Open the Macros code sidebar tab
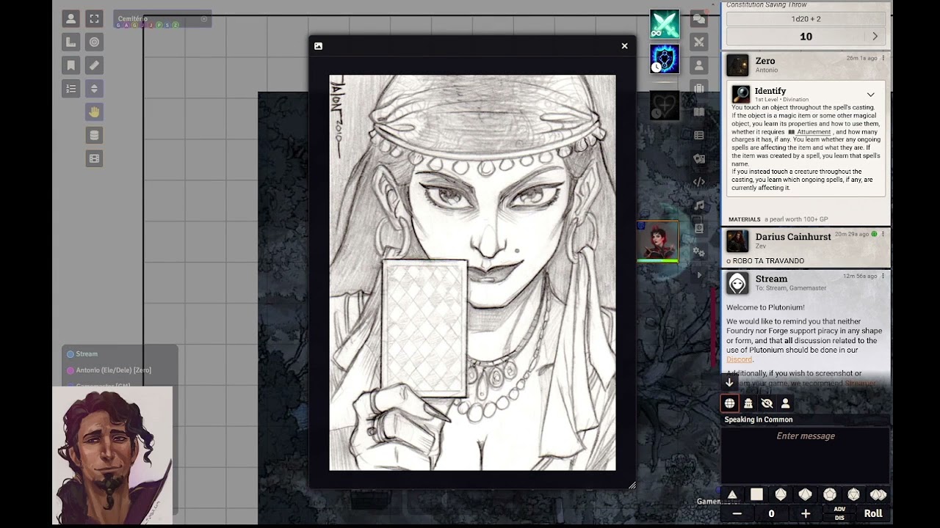This screenshot has height=528, width=940. pos(699,182)
